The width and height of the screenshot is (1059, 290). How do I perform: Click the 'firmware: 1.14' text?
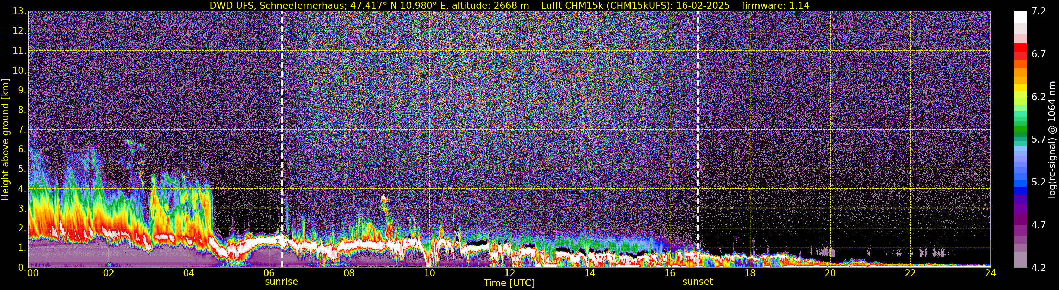pos(775,6)
